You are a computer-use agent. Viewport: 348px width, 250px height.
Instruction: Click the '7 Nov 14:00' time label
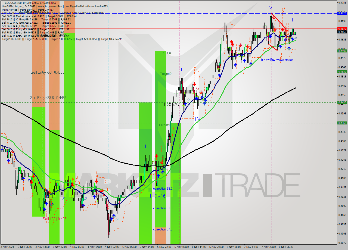[251, 247]
